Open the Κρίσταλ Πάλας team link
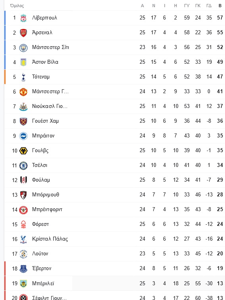The image size is (225, 300). [x=50, y=239]
